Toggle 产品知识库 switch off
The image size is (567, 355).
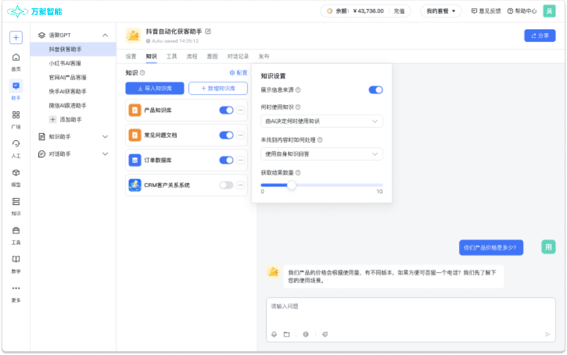(x=226, y=110)
